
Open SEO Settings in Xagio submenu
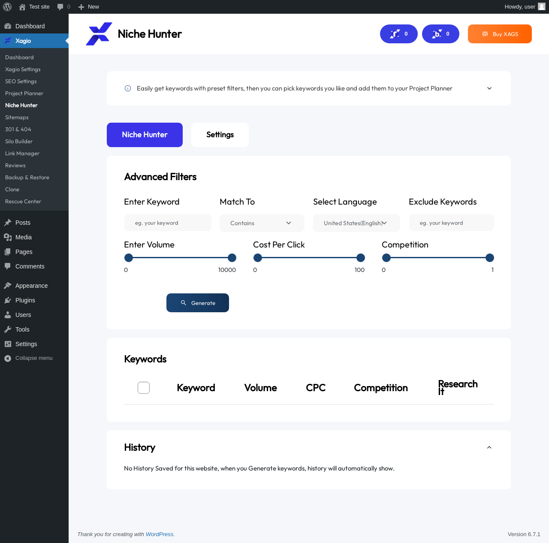21,81
